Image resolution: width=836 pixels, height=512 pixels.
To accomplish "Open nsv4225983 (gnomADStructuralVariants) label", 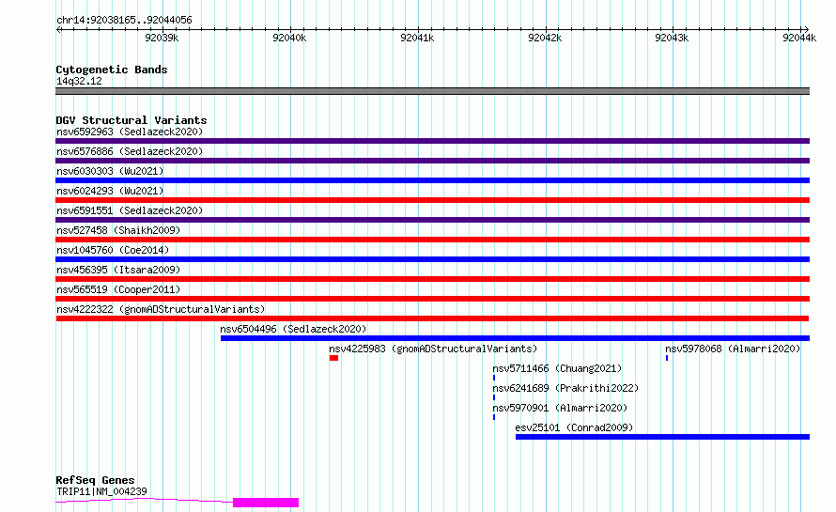I will click(x=433, y=349).
